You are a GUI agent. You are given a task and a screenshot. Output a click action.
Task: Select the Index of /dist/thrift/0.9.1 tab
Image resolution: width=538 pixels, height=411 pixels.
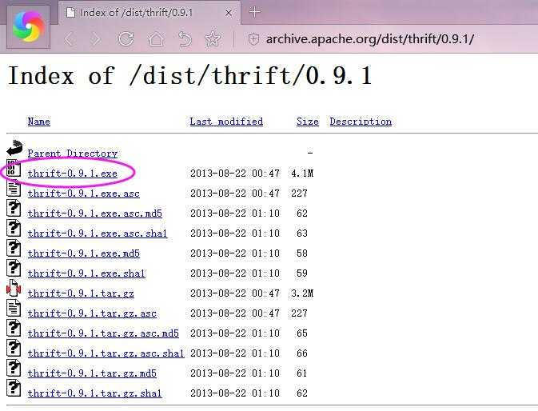[x=149, y=13]
